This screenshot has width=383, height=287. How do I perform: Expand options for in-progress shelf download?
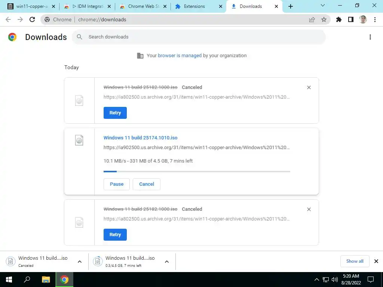[x=167, y=262]
